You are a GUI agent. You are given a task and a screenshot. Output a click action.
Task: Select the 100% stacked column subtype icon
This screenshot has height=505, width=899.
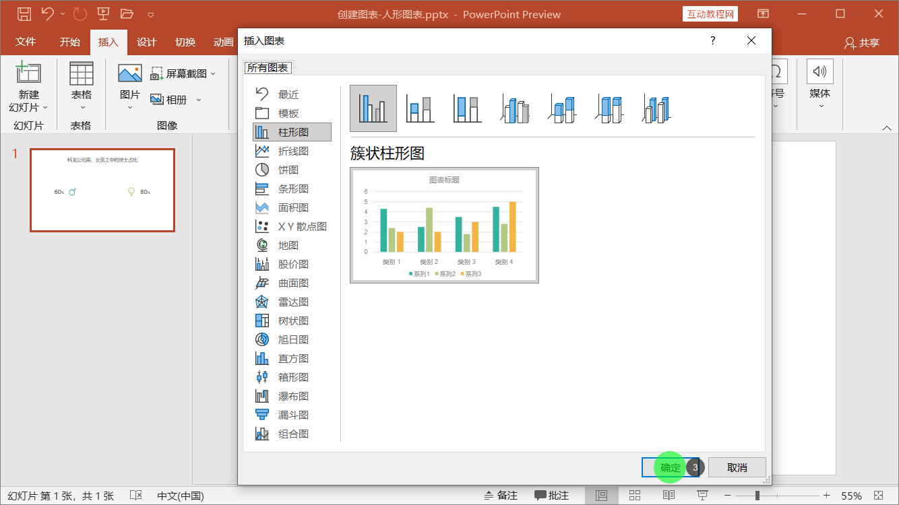(x=468, y=108)
